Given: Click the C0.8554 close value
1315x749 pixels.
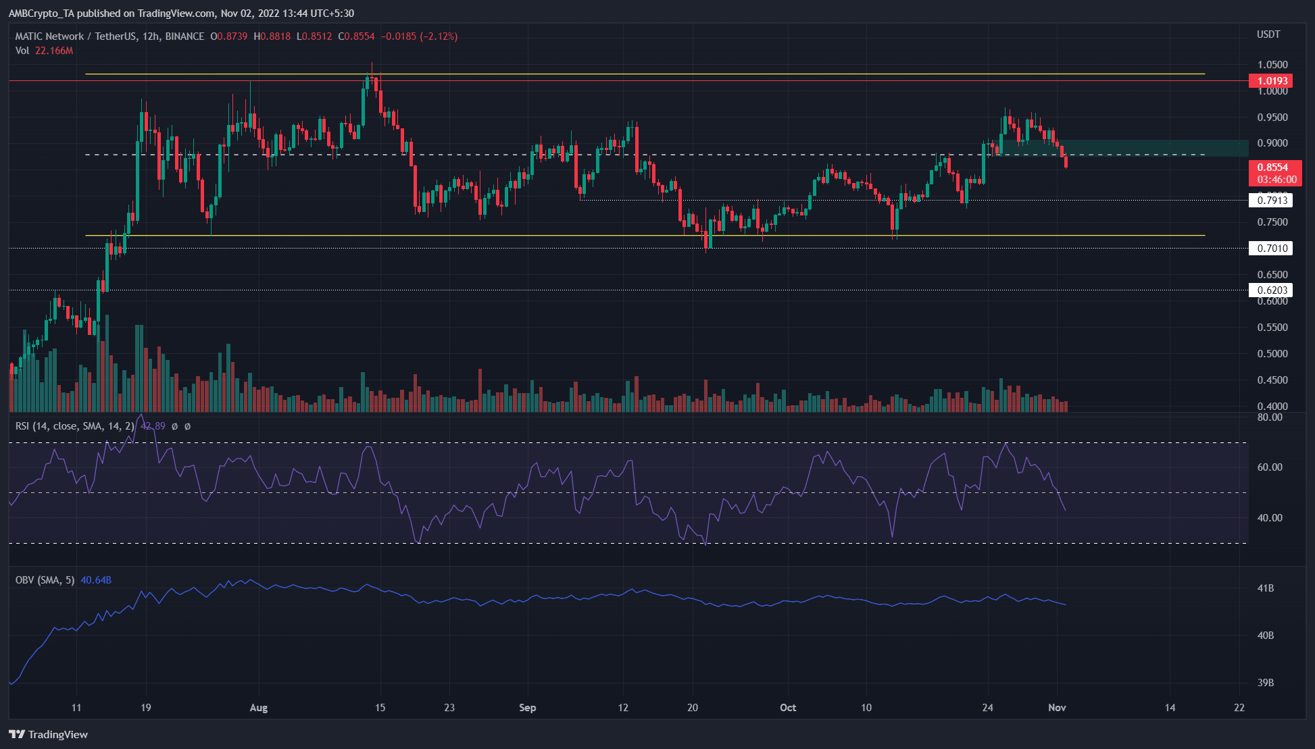Looking at the screenshot, I should (x=356, y=36).
